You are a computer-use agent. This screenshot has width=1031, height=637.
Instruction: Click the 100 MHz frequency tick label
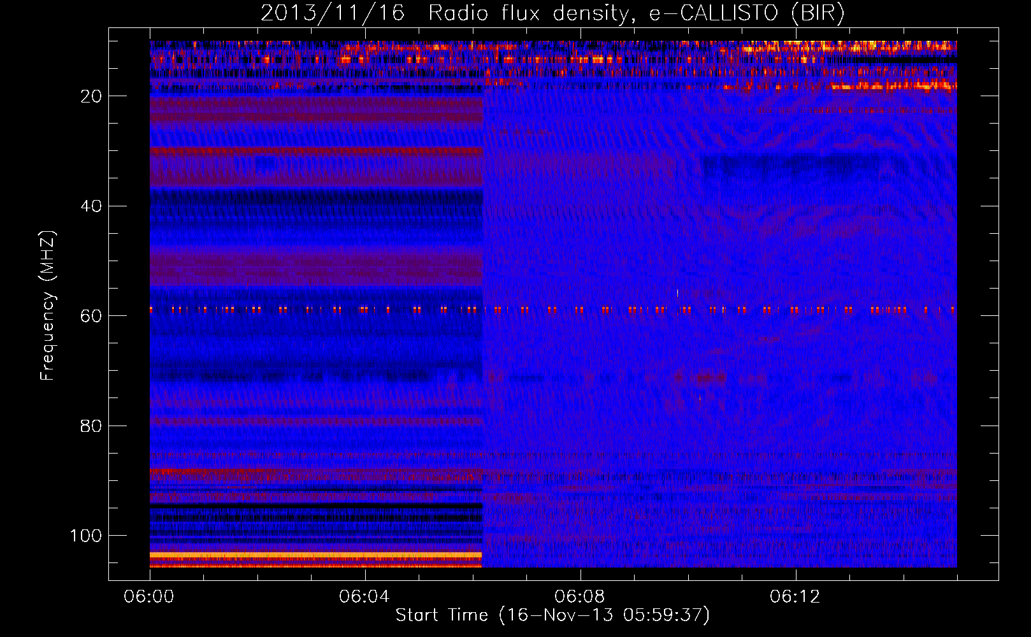point(86,536)
